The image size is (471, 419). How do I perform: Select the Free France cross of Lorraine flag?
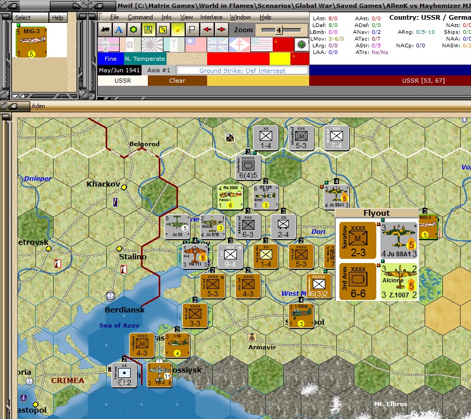tap(239, 45)
